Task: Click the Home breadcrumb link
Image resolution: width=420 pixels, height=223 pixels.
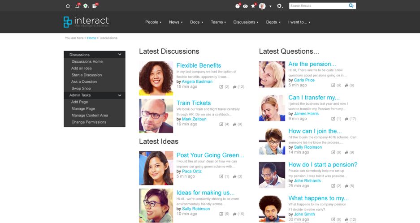Action: [x=91, y=38]
